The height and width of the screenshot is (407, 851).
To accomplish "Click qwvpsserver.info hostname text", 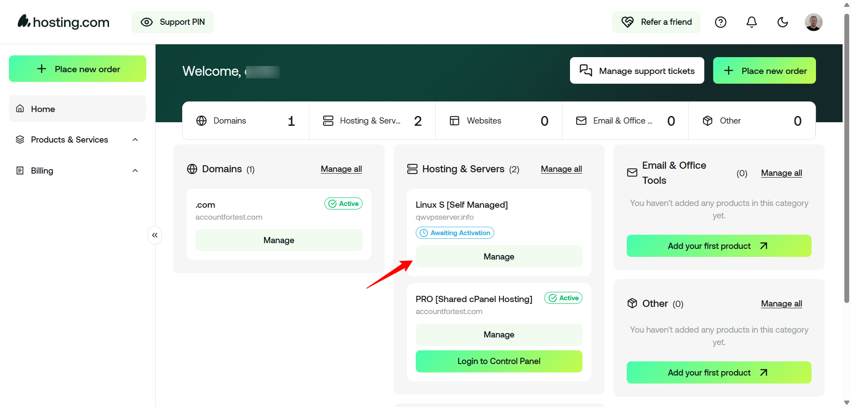I will pos(445,217).
